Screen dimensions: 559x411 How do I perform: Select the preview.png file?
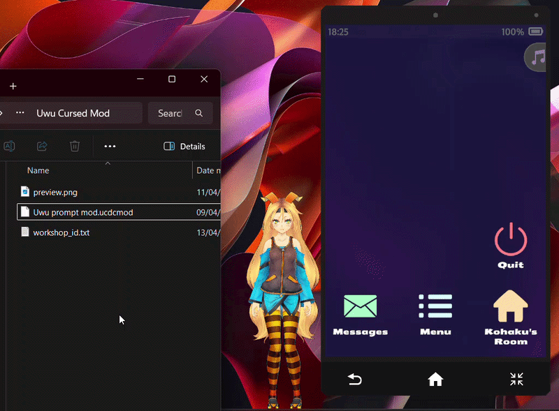click(x=55, y=192)
